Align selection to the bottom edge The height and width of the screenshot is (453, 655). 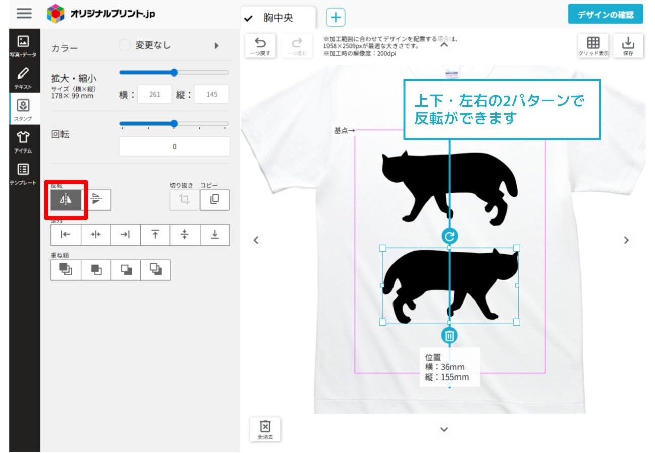(215, 235)
